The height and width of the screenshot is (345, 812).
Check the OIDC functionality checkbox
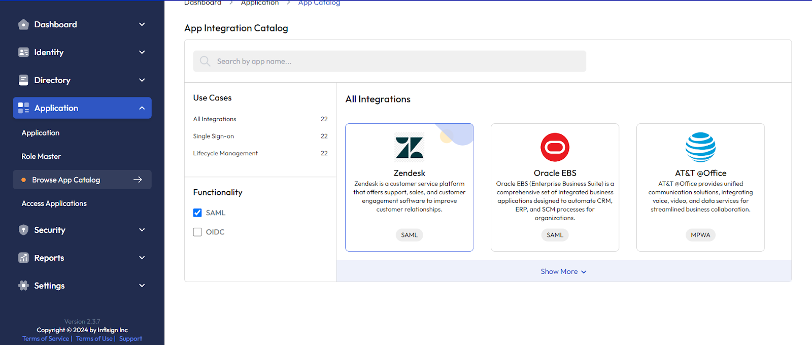pos(197,232)
